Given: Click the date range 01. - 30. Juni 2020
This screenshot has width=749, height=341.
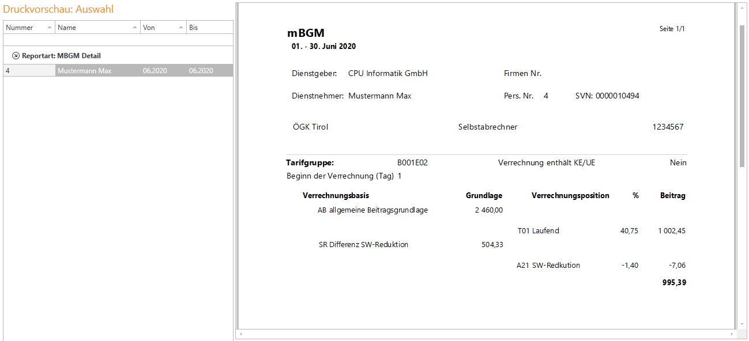Looking at the screenshot, I should 323,46.
